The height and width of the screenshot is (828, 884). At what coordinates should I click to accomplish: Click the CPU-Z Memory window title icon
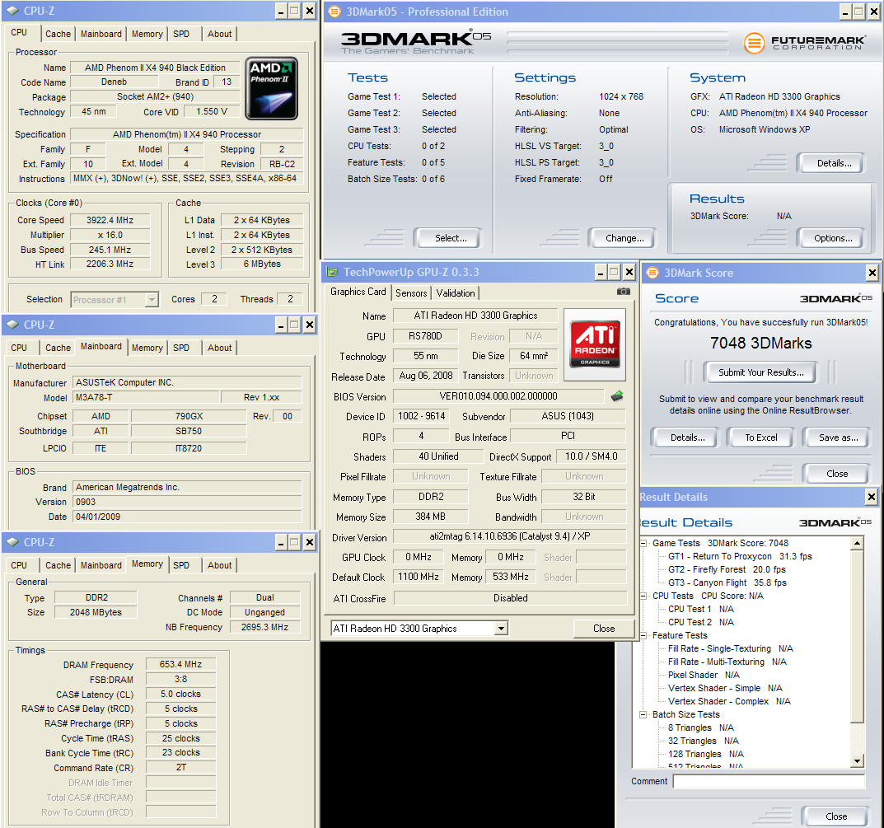pos(12,542)
